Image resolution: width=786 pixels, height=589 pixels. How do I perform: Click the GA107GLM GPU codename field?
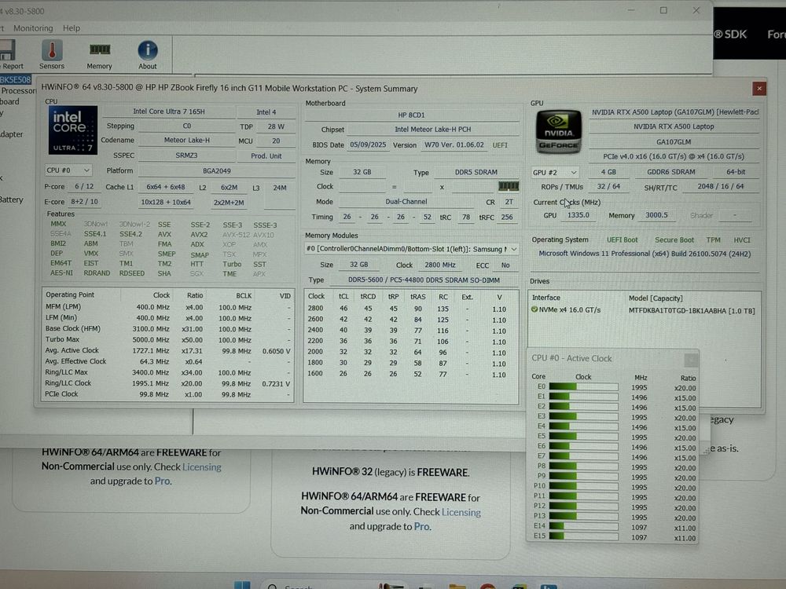point(674,141)
